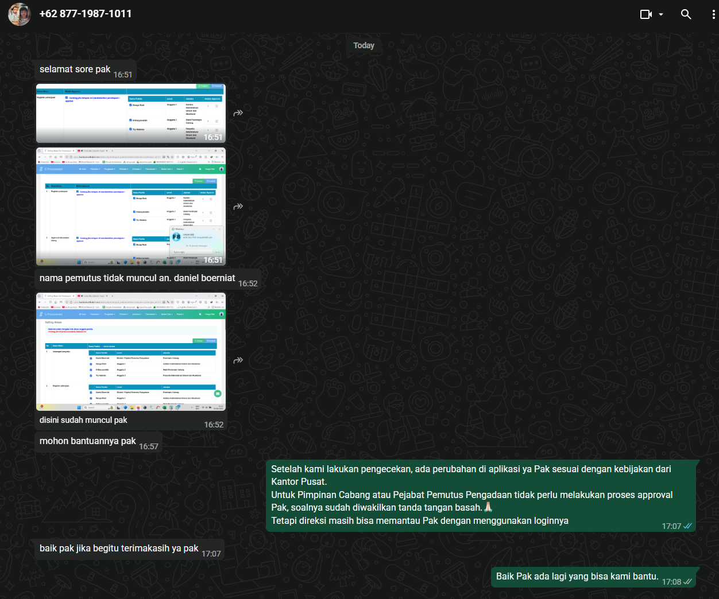
Task: Click message 'nama pemutus tidak muncul an. daniel boerniat'
Action: coord(137,278)
